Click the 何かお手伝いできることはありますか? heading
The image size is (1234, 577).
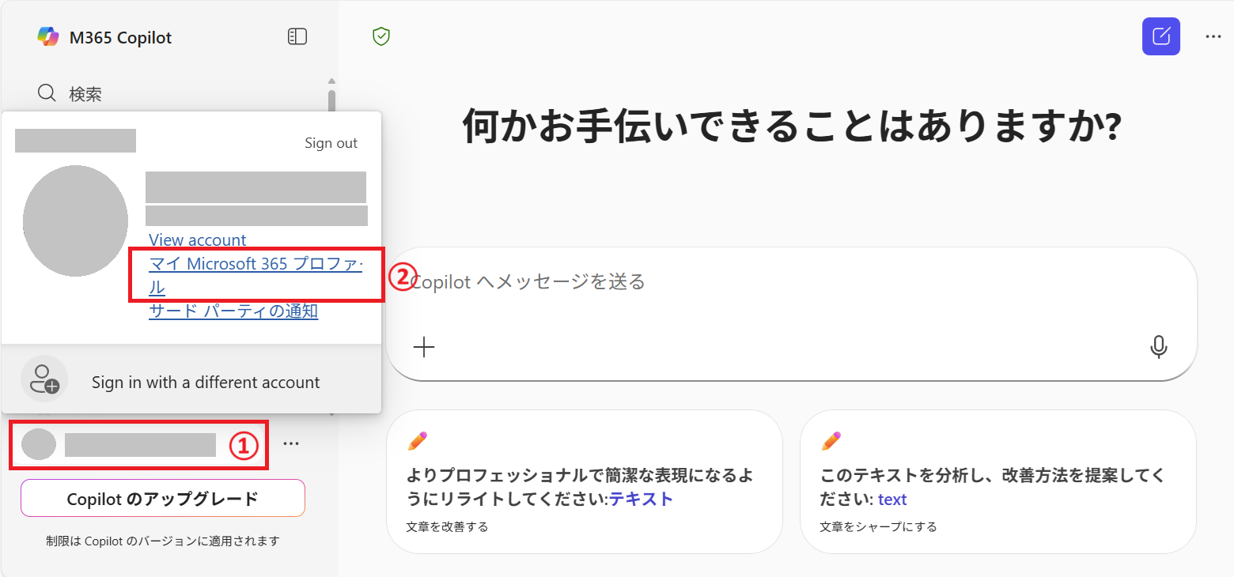click(x=791, y=126)
